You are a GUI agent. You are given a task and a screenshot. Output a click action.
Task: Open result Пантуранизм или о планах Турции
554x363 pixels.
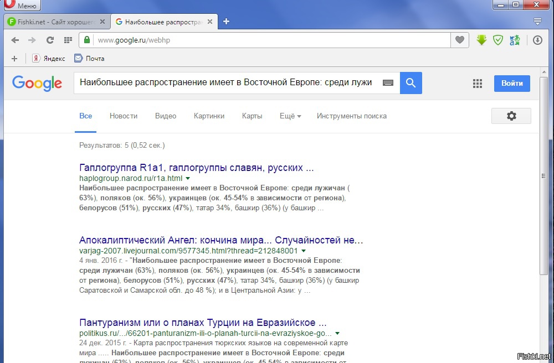click(203, 323)
